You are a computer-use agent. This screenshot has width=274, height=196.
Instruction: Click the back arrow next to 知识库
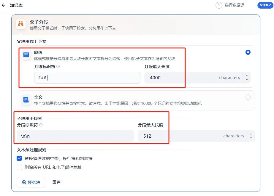tap(4, 5)
